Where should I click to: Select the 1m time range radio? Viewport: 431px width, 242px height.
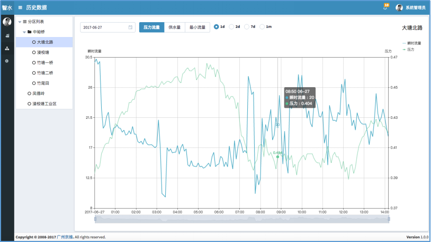(x=262, y=26)
